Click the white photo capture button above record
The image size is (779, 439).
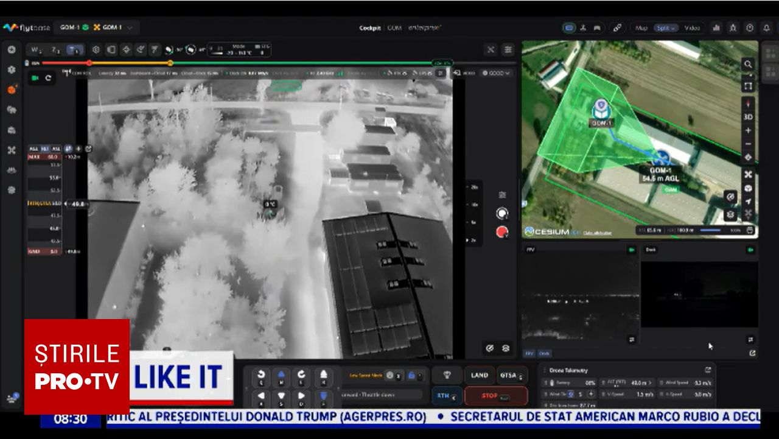pyautogui.click(x=502, y=213)
